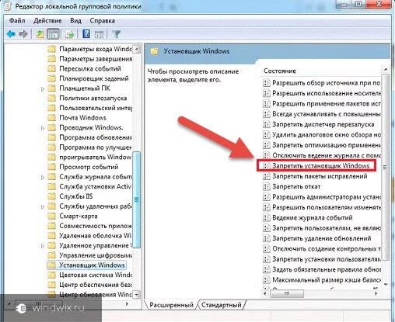Select policy Запретить установщик Windows
The image size is (395, 322).
316,166
